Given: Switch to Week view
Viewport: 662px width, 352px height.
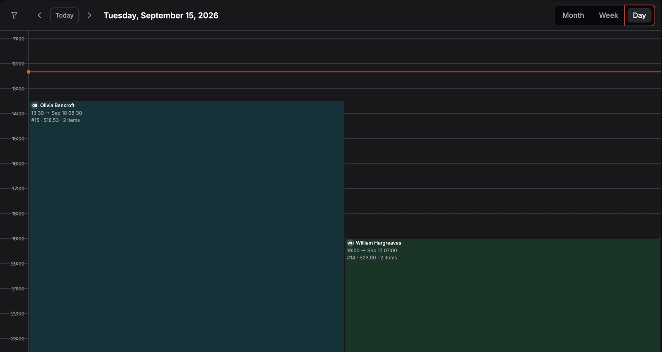Looking at the screenshot, I should pos(608,15).
